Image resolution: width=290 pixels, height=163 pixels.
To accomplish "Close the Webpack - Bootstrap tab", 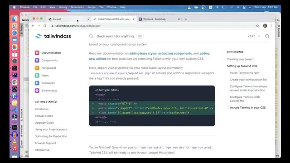I will 179,19.
